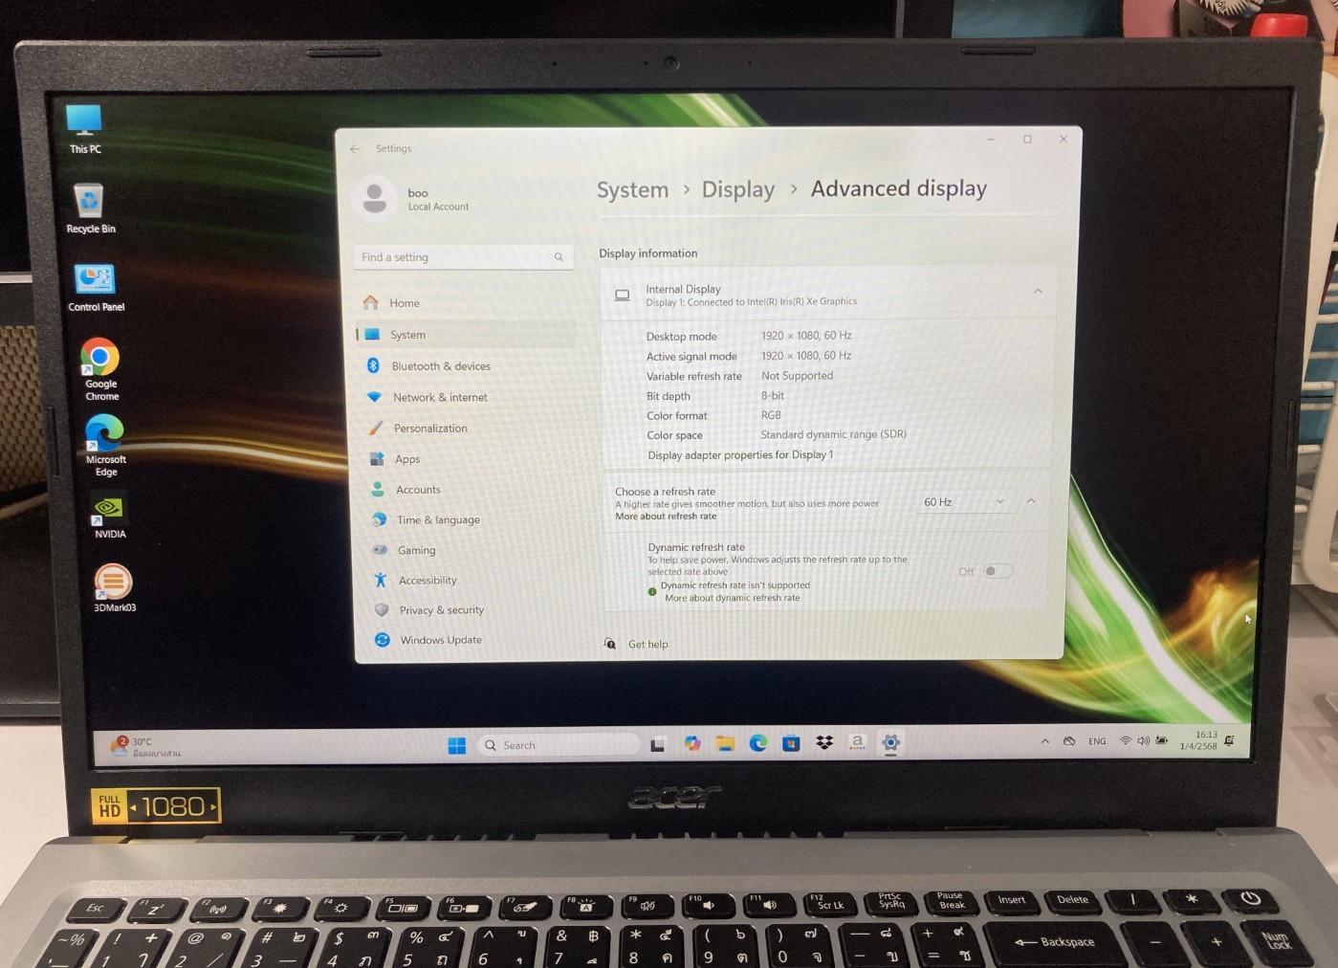The image size is (1338, 968).
Task: Click the back arrow in Settings
Action: 356,149
